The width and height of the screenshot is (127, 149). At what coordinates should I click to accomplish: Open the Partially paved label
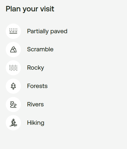(x=47, y=31)
